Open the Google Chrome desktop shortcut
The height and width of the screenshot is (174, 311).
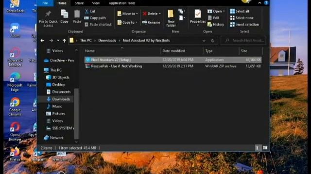[15, 107]
